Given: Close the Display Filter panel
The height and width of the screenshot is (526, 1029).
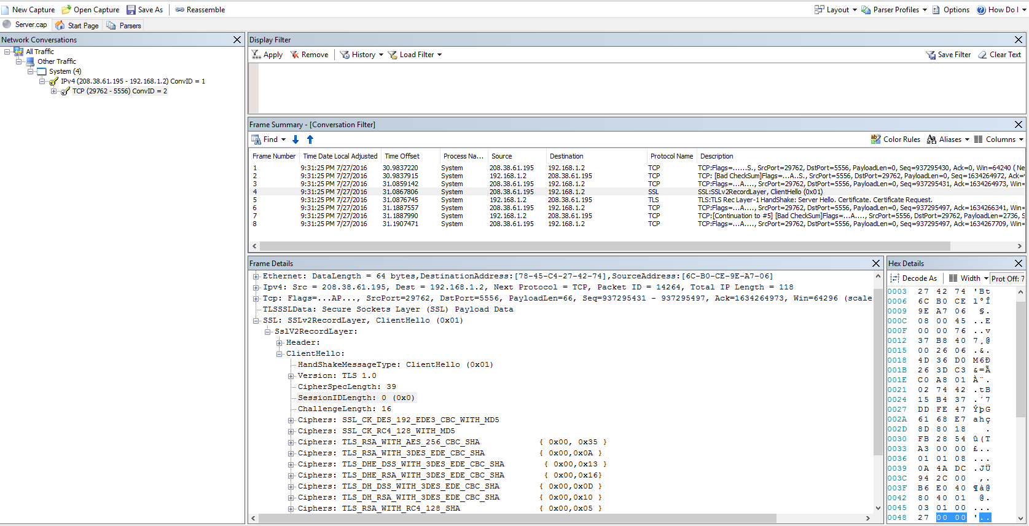Looking at the screenshot, I should pyautogui.click(x=1019, y=39).
